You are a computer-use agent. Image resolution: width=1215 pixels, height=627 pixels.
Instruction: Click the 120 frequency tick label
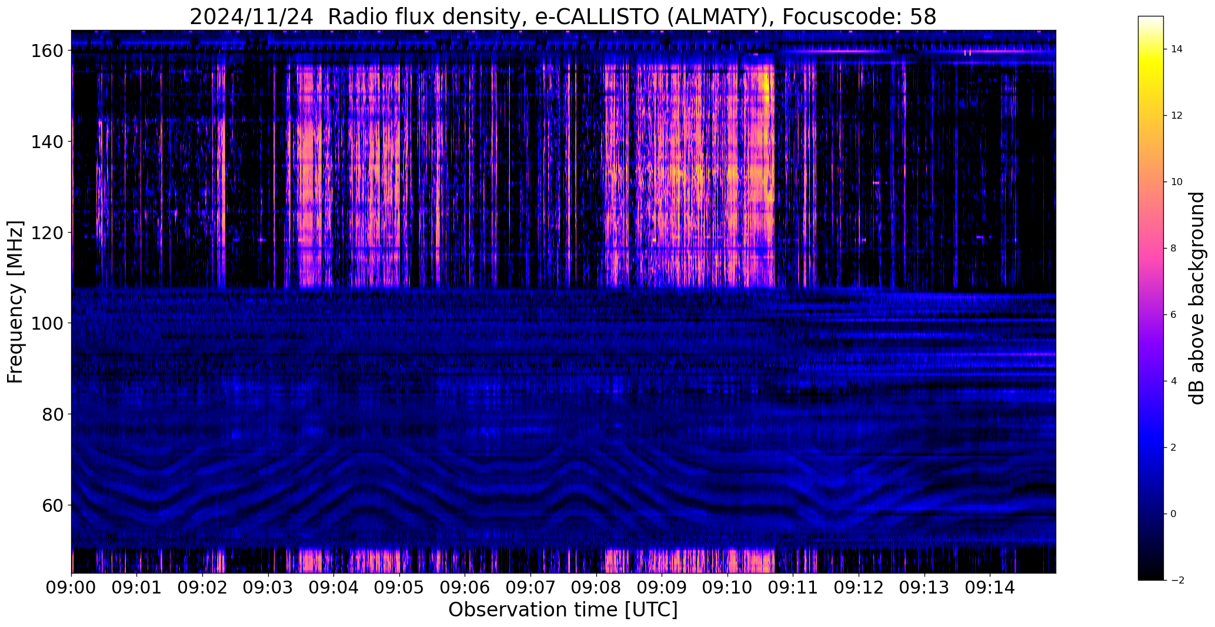point(47,233)
